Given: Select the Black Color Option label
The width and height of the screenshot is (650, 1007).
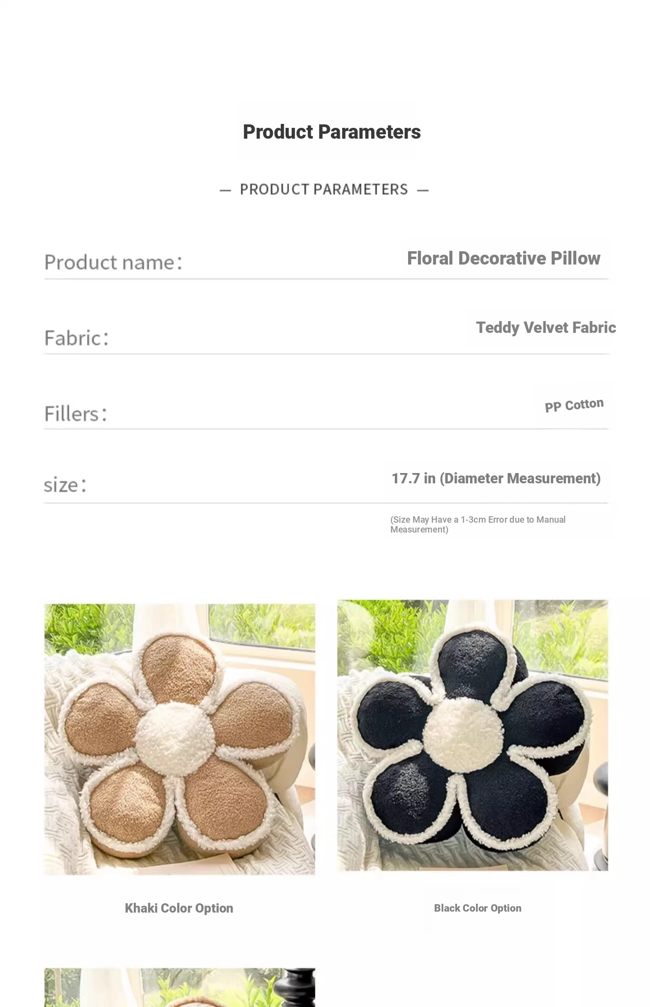Looking at the screenshot, I should tap(477, 908).
